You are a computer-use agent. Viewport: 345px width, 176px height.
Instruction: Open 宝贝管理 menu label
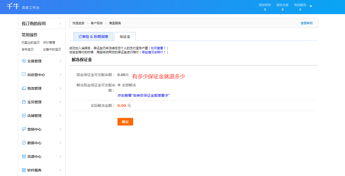coord(34,102)
